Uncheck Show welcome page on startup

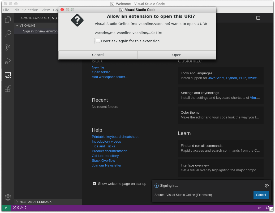click(x=94, y=184)
